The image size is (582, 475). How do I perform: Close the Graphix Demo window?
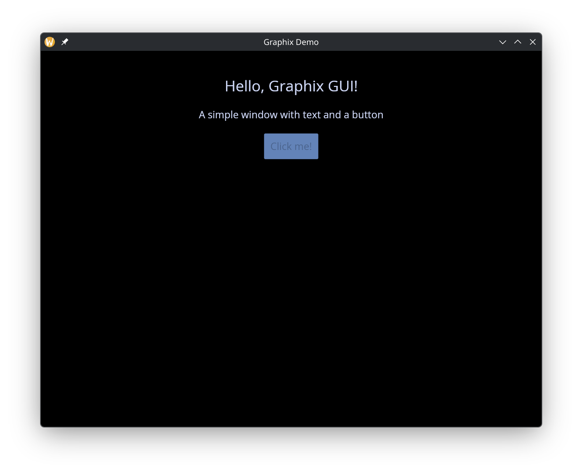[x=533, y=42]
